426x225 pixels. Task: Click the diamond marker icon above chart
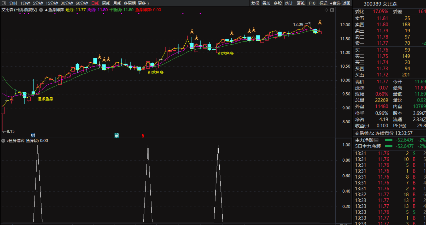[x=326, y=10]
